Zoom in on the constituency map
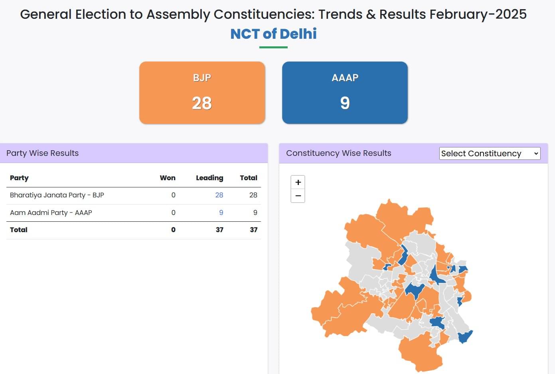The image size is (555, 374). pyautogui.click(x=298, y=182)
